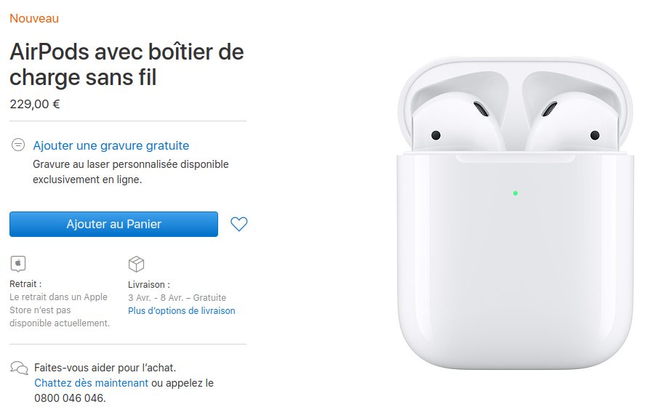Screen dimensions: 650x415
Task: Click the Retrait heading
Action: (x=25, y=284)
